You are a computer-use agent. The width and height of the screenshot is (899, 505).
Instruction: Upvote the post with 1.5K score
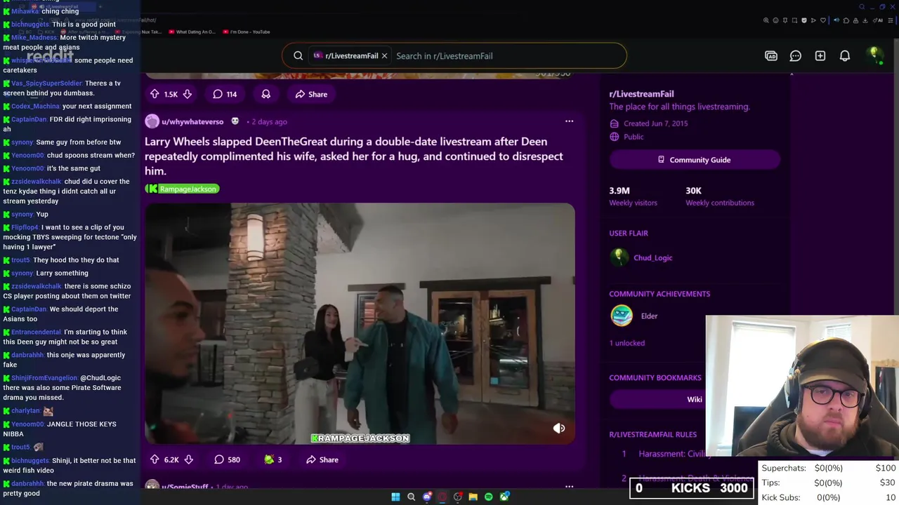(155, 94)
